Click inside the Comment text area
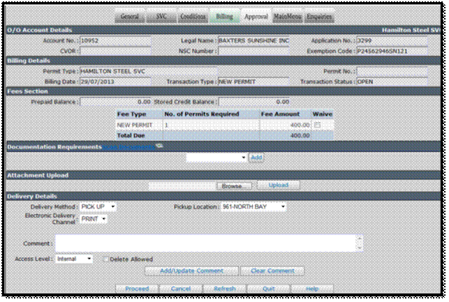The width and height of the screenshot is (449, 302). tap(207, 243)
